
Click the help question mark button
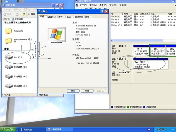(x=102, y=12)
